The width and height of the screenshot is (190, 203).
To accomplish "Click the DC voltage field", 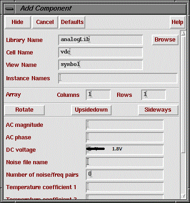I will coord(125,149).
